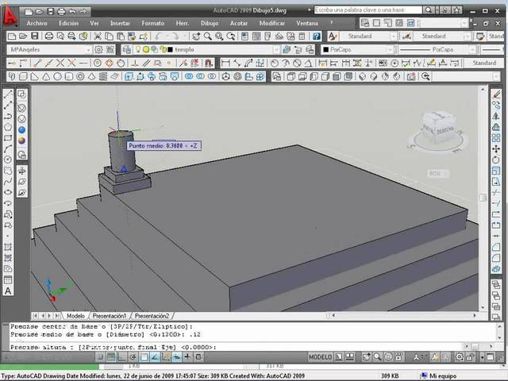508x381 pixels.
Task: Open the Edición menu
Action: click(69, 23)
